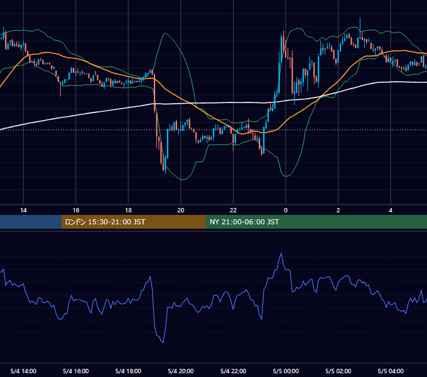The image size is (427, 377).
Task: Click the 4 hour label on price chart axis
Action: [391, 210]
